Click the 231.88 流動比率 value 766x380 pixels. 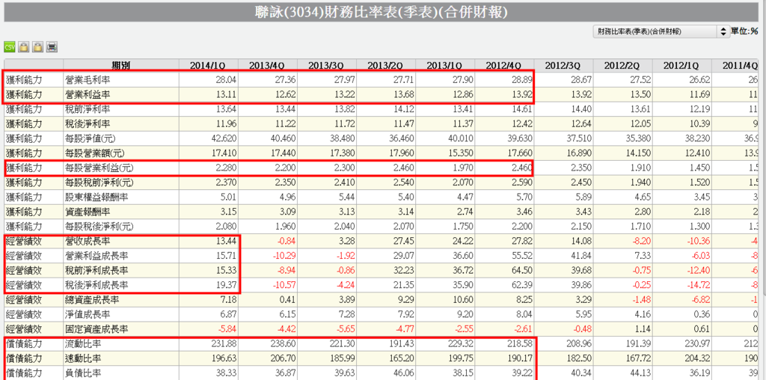click(225, 344)
